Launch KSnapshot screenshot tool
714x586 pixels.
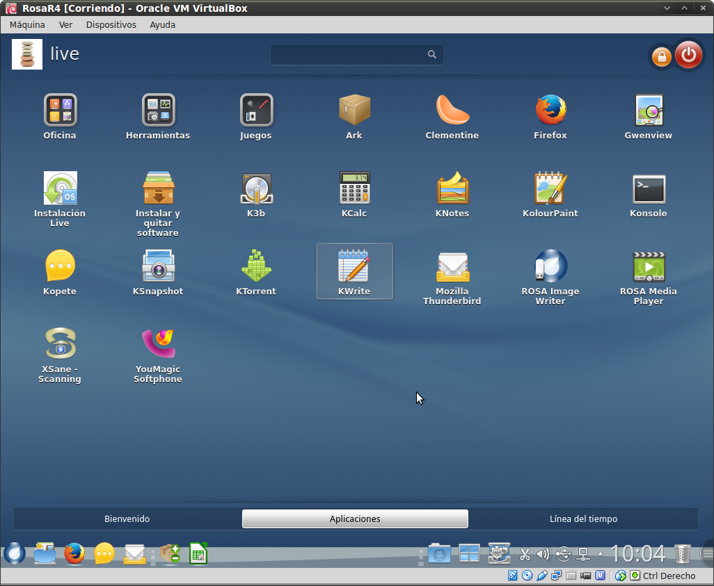click(x=158, y=267)
